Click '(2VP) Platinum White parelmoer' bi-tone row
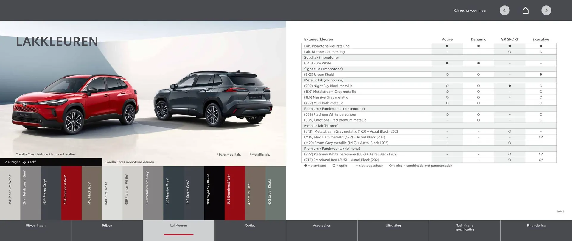This screenshot has height=241, width=572. pyautogui.click(x=429, y=154)
